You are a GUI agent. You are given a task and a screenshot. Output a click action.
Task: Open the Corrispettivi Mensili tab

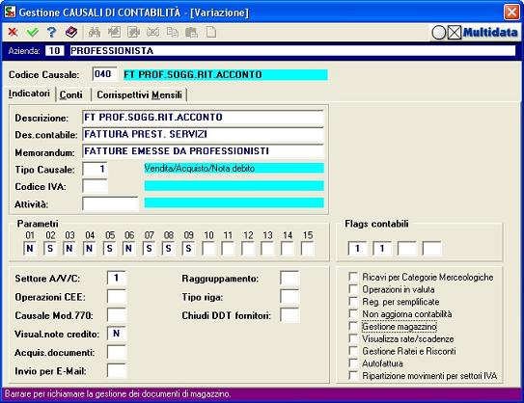[x=139, y=94]
